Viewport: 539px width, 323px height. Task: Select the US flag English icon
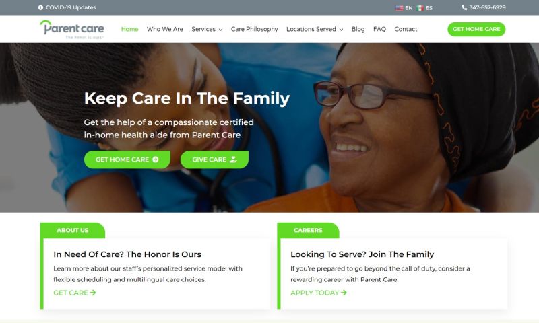[400, 8]
